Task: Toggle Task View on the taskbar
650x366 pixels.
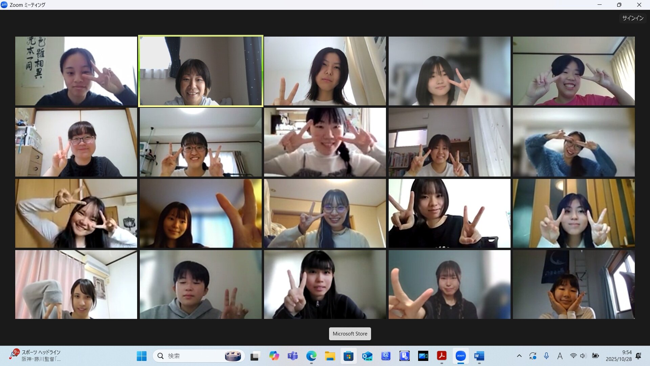Action: 255,356
